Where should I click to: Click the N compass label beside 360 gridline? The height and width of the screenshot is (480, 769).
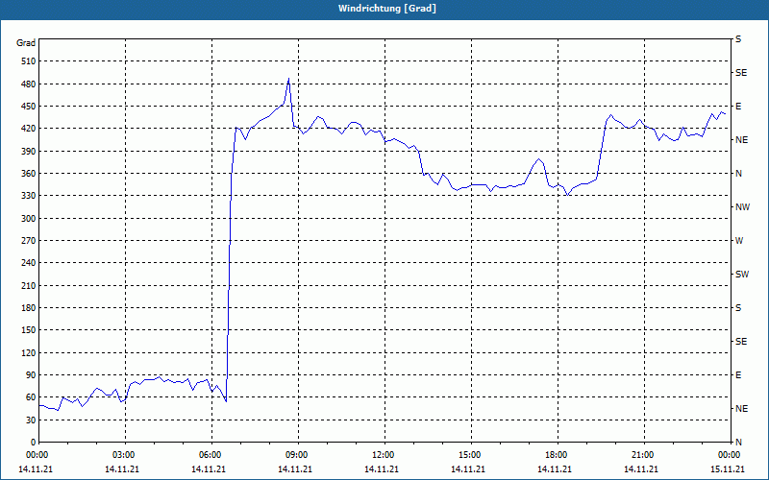pos(739,174)
